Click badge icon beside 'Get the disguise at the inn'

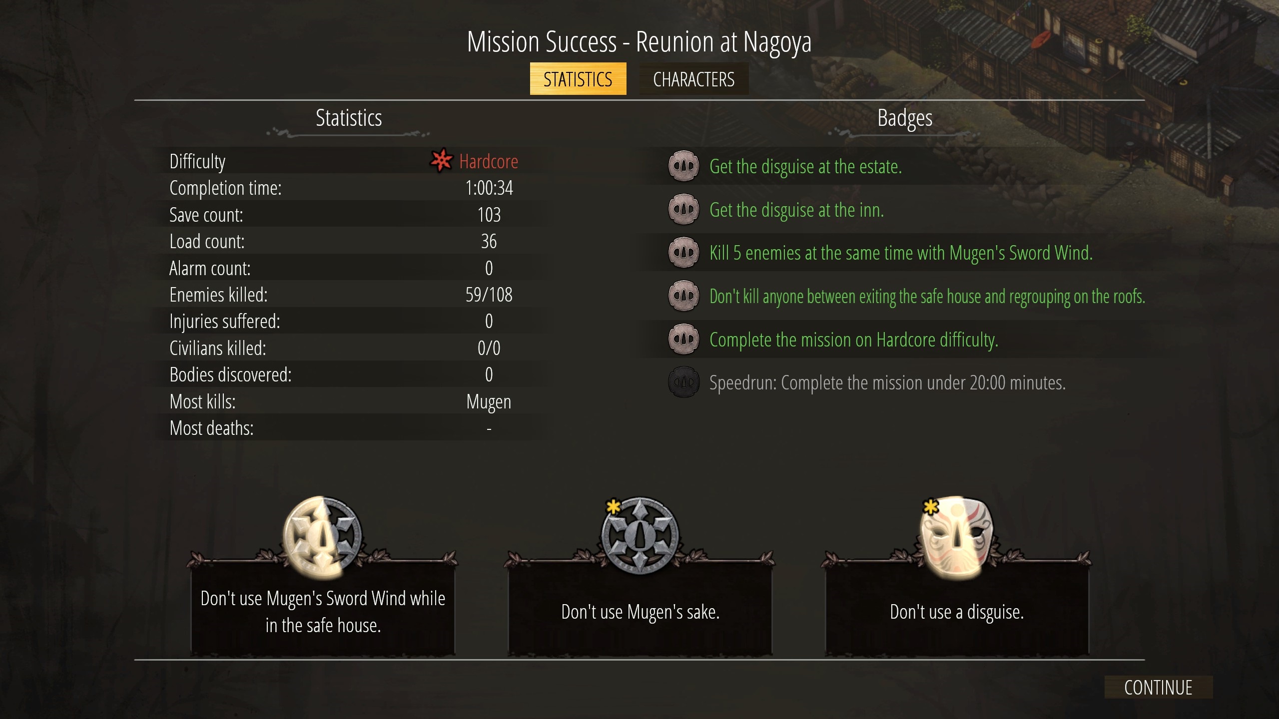point(683,209)
